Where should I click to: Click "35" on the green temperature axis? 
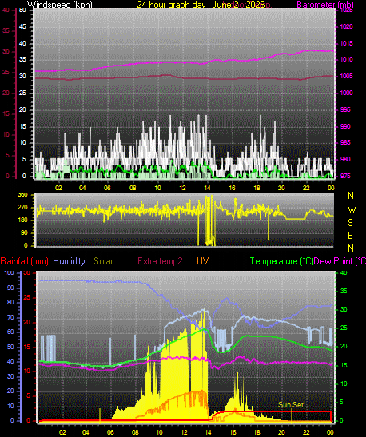point(344,292)
